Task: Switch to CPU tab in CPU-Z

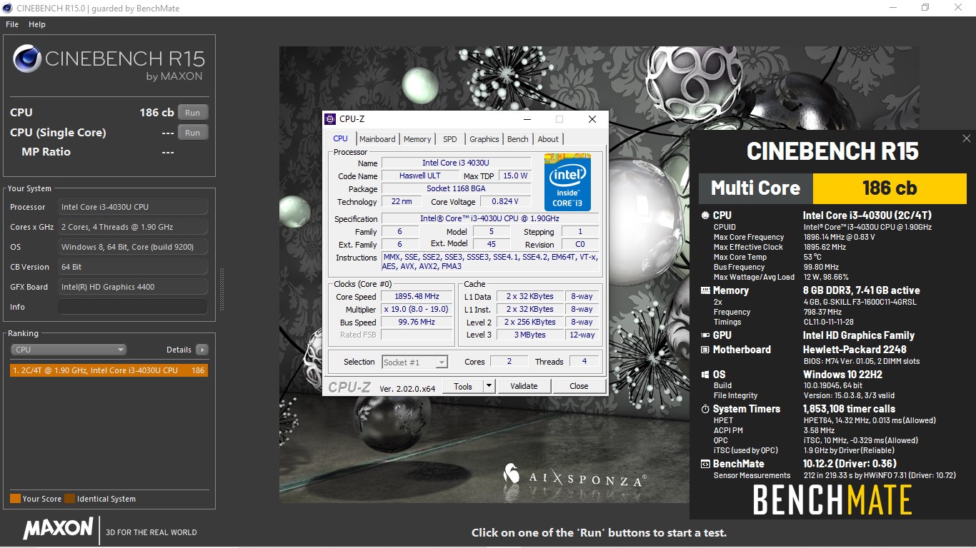Action: click(341, 138)
